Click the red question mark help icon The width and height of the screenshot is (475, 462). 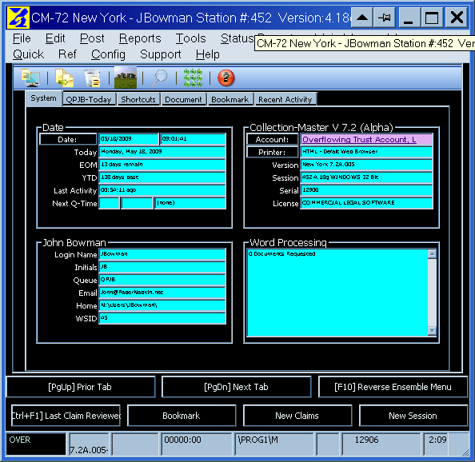click(226, 78)
